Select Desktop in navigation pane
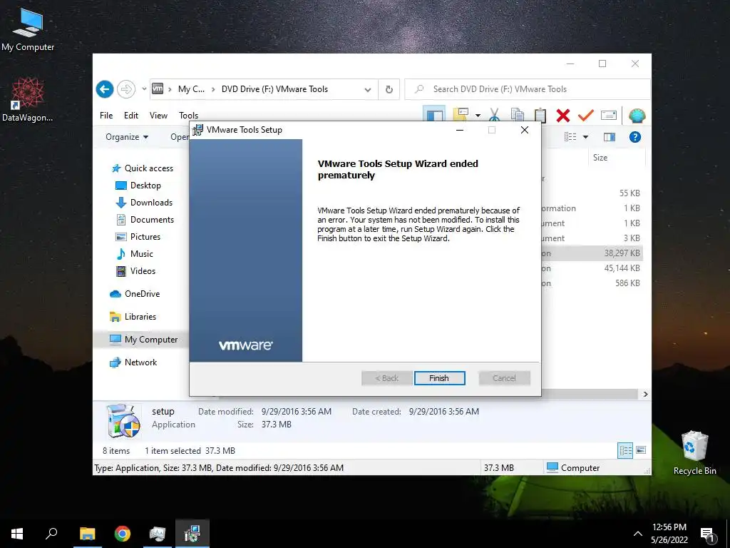 pos(138,186)
